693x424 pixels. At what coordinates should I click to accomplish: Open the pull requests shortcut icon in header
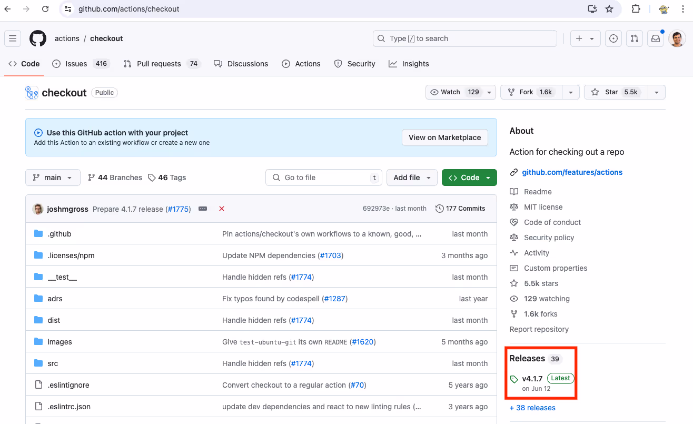pos(635,38)
